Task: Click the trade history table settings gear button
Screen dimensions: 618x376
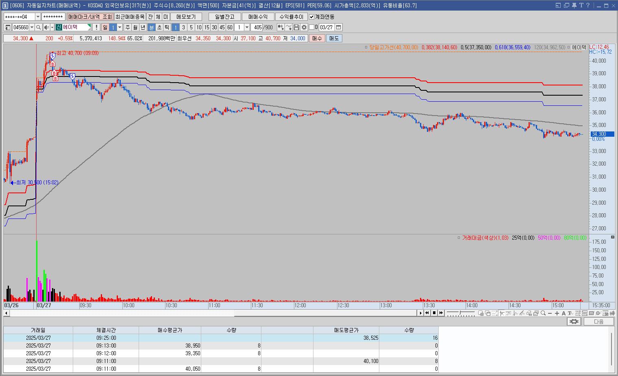Action: 574,321
